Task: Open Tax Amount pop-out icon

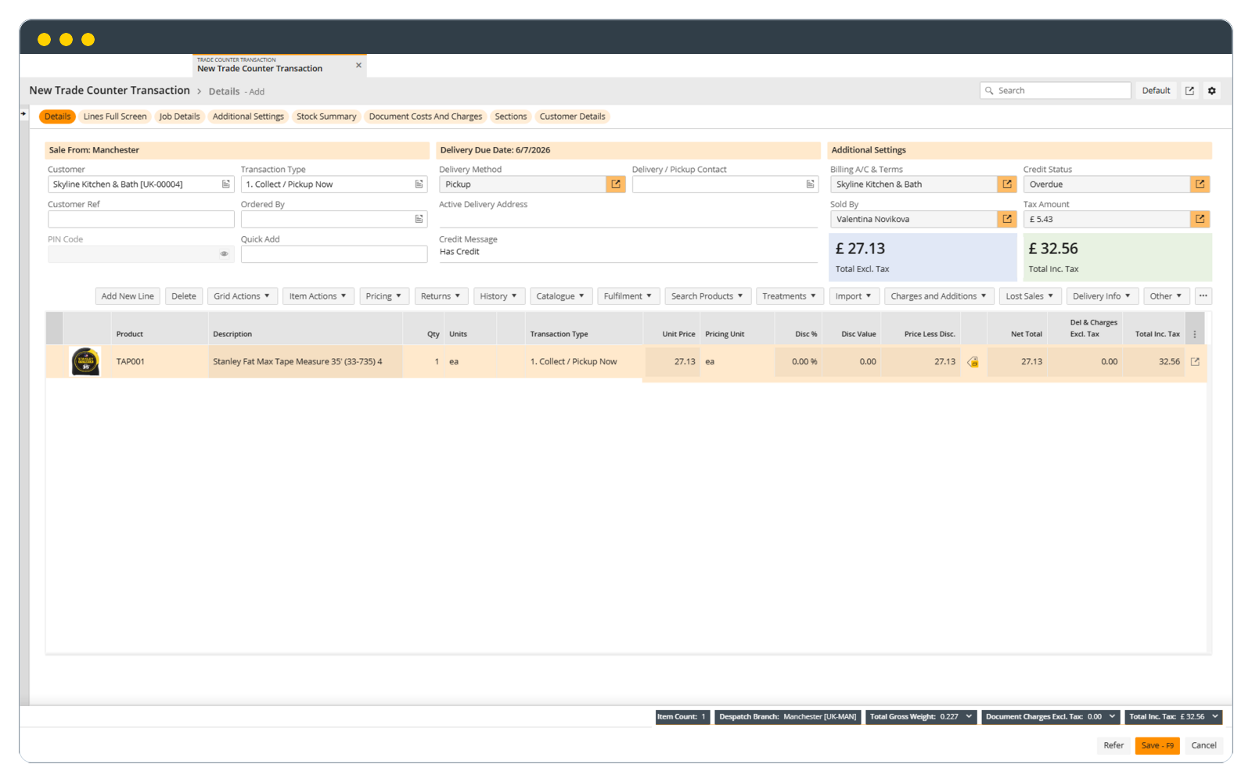Action: coord(1200,220)
